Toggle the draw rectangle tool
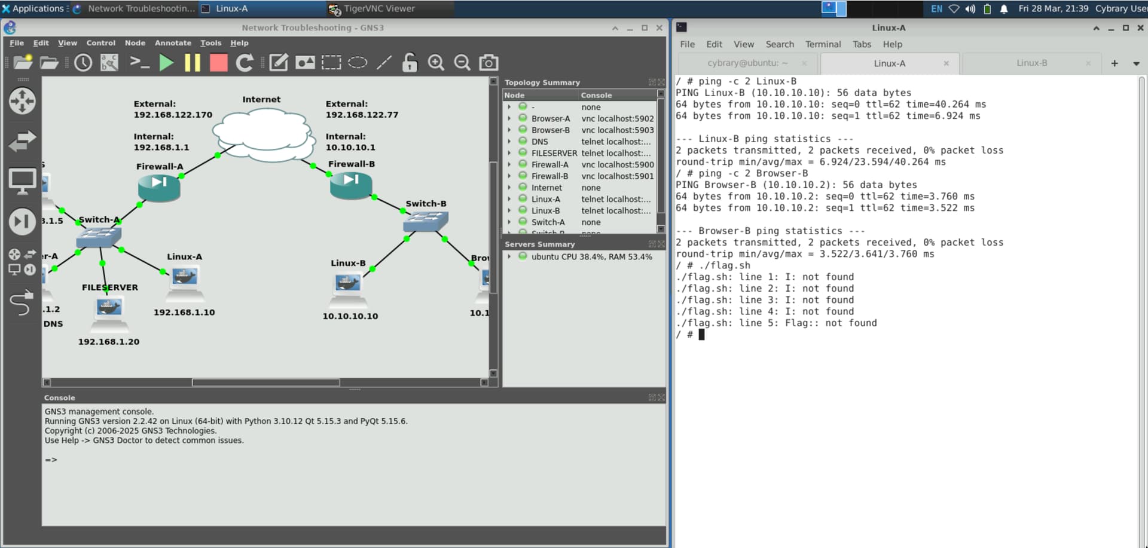Viewport: 1148px width, 548px height. (x=331, y=63)
